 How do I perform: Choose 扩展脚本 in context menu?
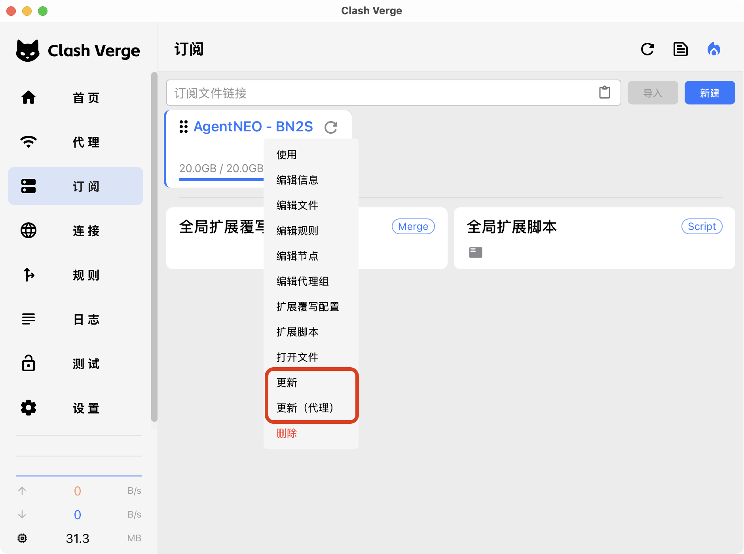(311, 332)
